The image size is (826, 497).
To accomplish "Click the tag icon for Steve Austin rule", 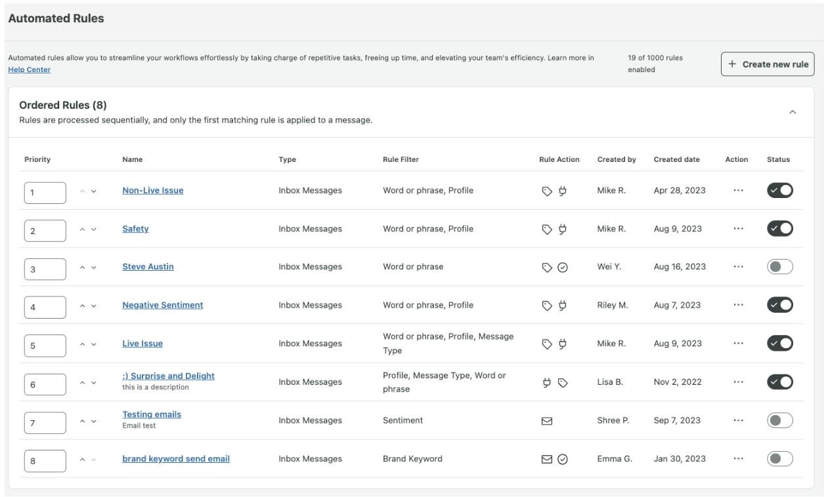I will tap(546, 268).
